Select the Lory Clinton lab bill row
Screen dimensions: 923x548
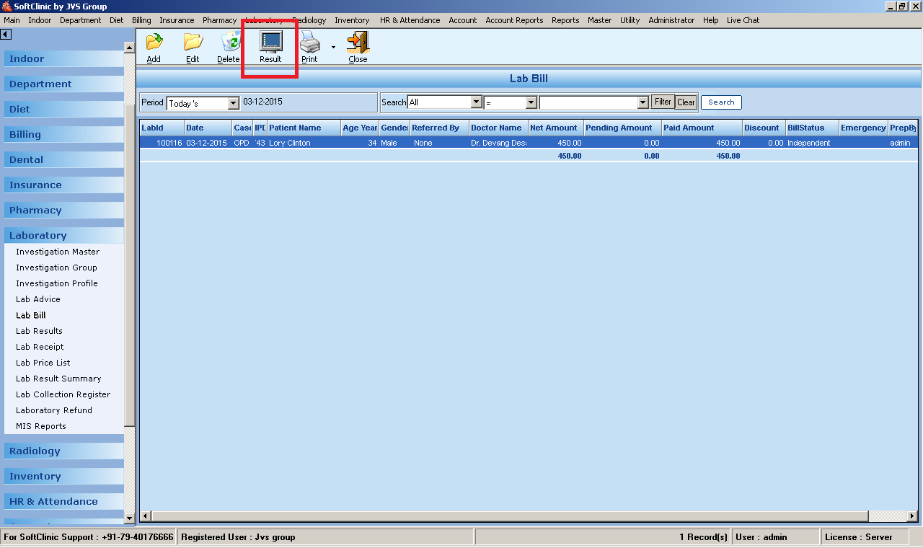[x=289, y=143]
